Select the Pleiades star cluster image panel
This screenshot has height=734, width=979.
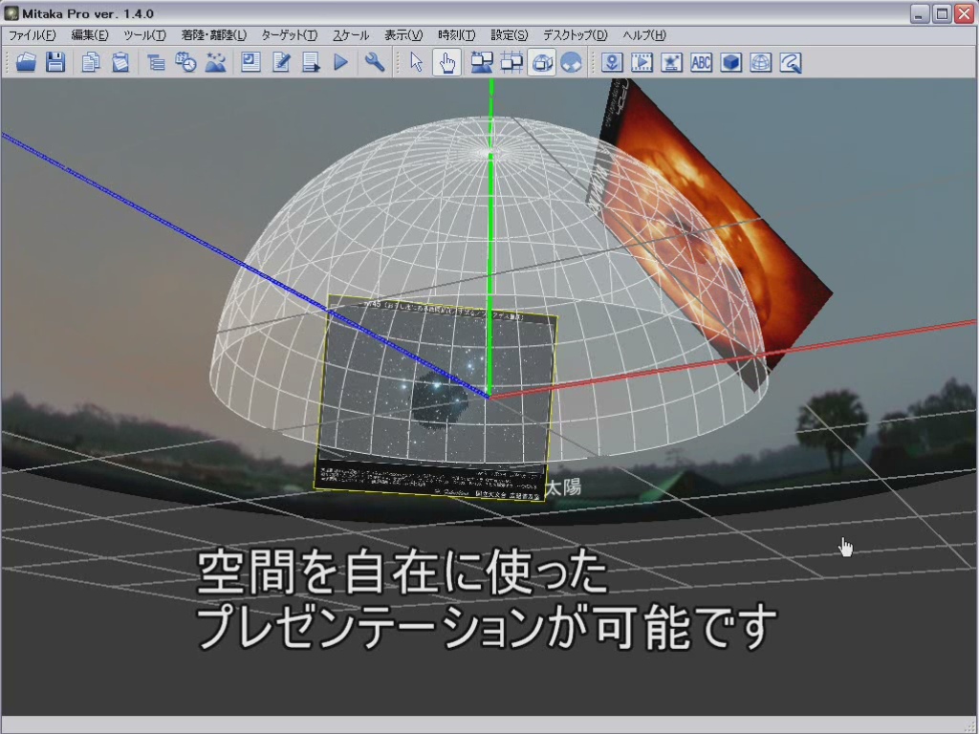[435, 397]
